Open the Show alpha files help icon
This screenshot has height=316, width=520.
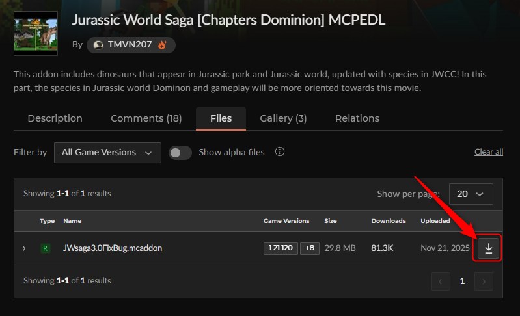coord(280,151)
